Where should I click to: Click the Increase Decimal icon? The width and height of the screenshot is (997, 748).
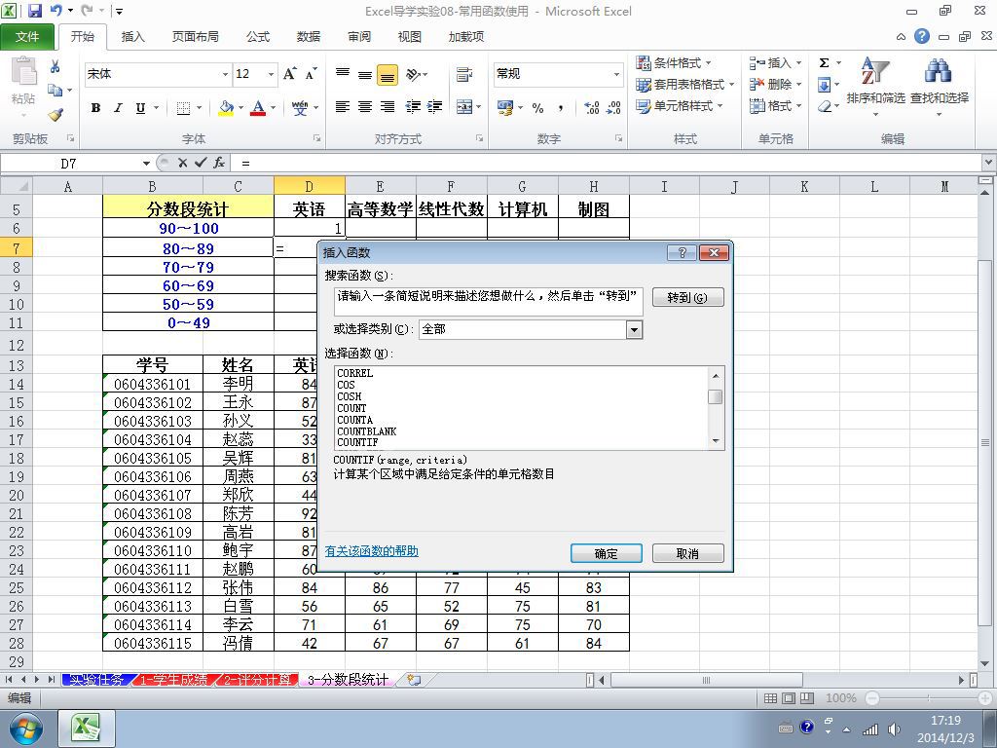(x=592, y=108)
